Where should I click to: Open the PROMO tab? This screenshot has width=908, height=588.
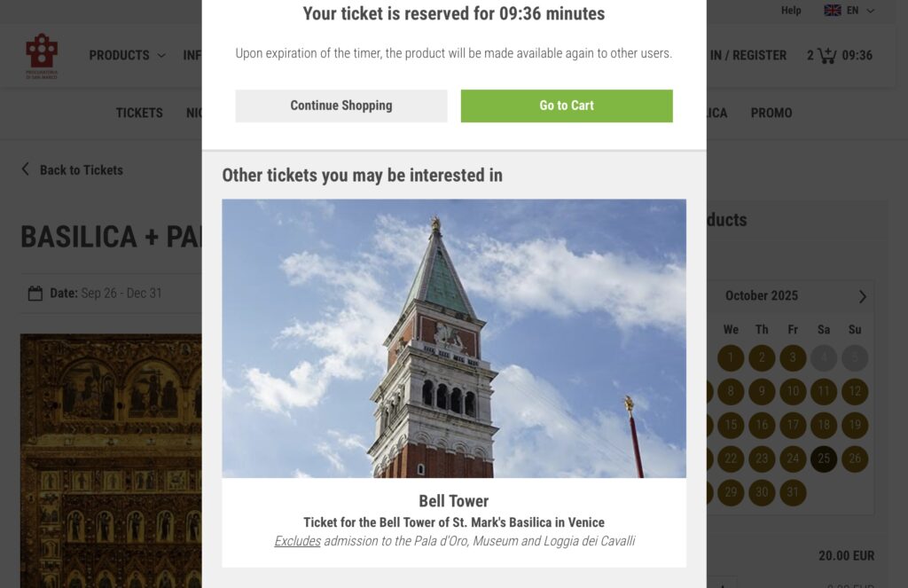tap(771, 113)
